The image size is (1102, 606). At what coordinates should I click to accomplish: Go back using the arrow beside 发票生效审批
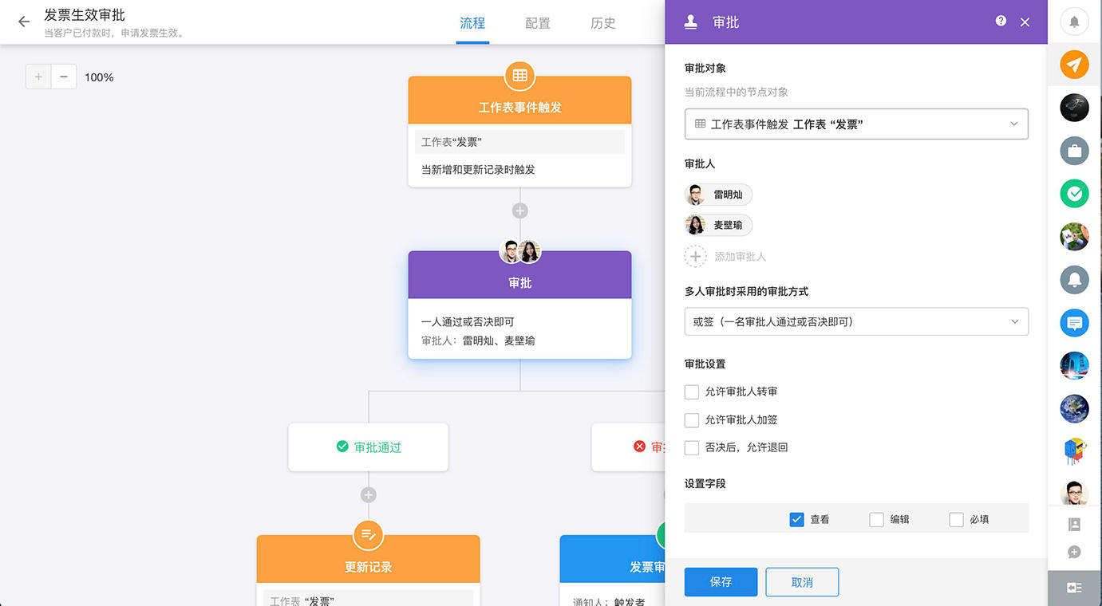click(24, 22)
